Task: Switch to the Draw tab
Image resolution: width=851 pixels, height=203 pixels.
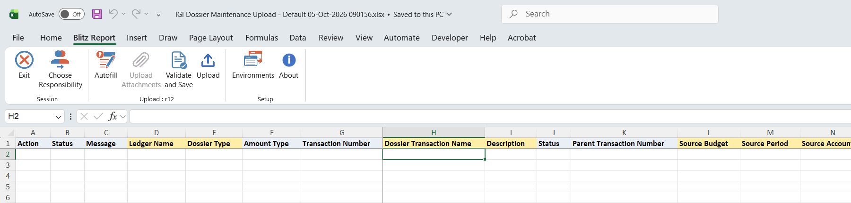Action: point(168,38)
